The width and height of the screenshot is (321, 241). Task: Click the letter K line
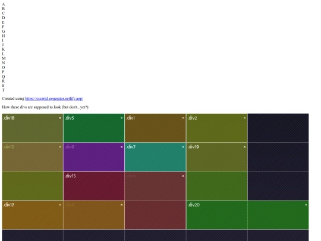pos(4,49)
